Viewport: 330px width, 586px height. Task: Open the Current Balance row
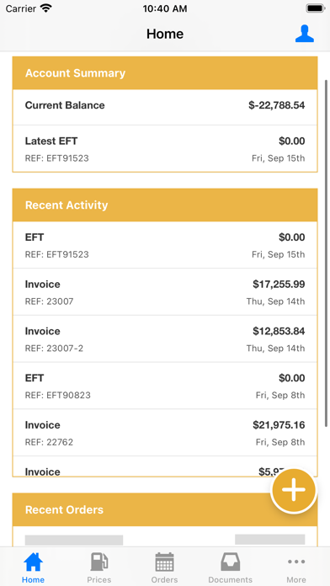click(165, 107)
